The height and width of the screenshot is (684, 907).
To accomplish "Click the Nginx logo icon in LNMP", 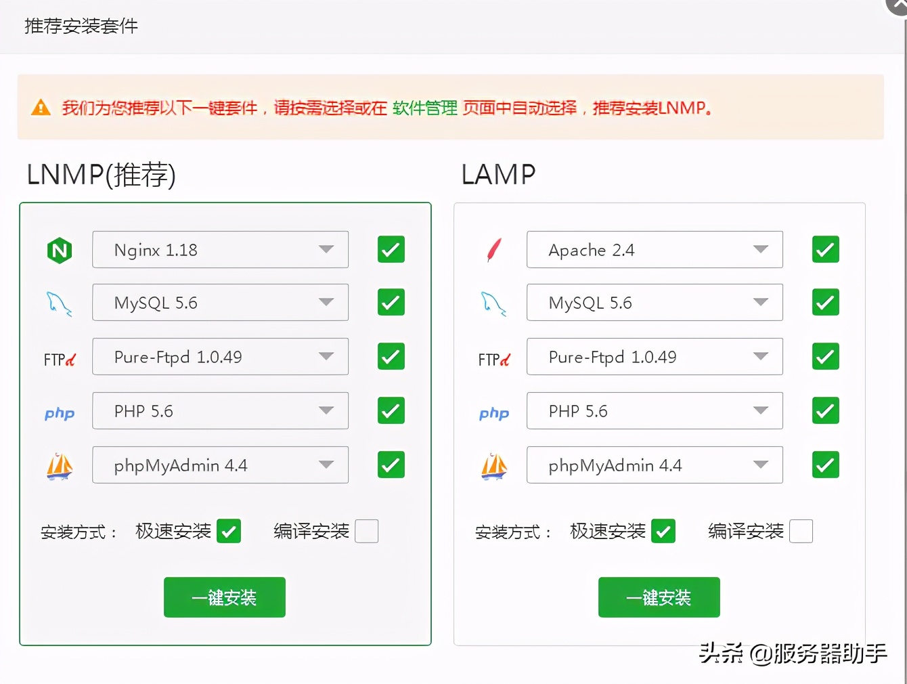I will [60, 251].
